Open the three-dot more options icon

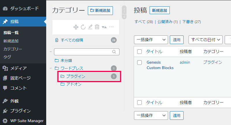pos(111,27)
